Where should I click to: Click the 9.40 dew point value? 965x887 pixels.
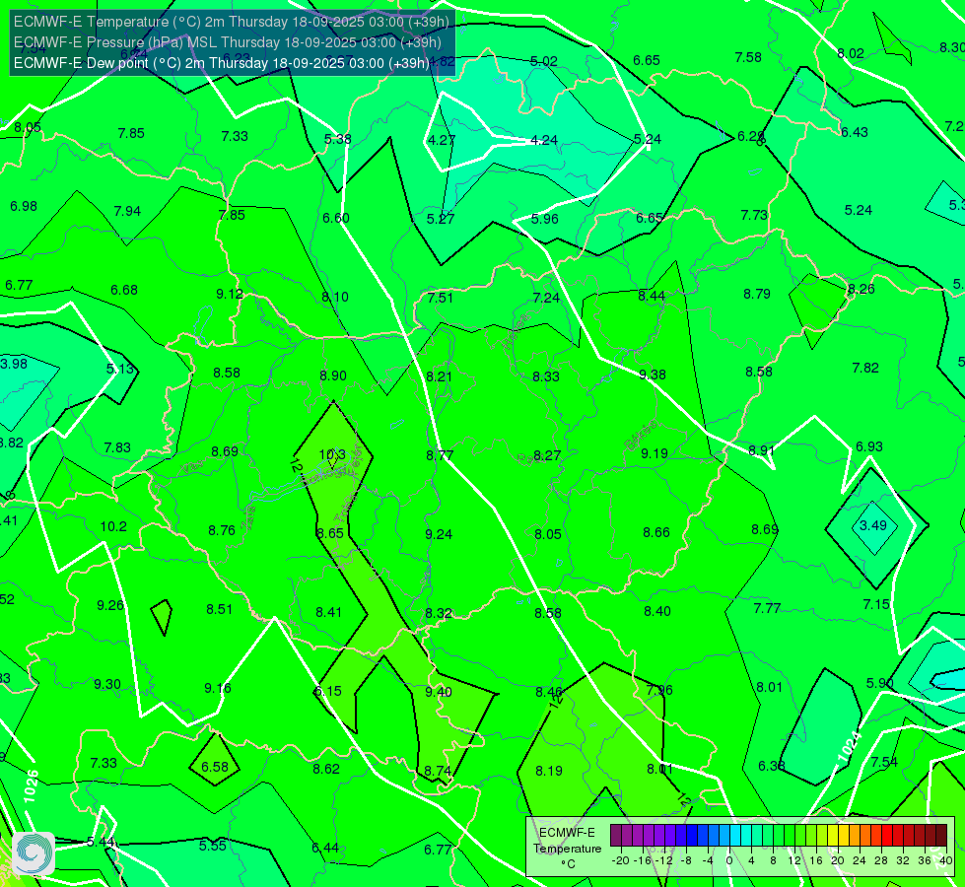click(x=439, y=692)
